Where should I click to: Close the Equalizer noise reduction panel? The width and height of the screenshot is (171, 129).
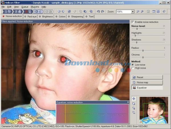point(128,102)
